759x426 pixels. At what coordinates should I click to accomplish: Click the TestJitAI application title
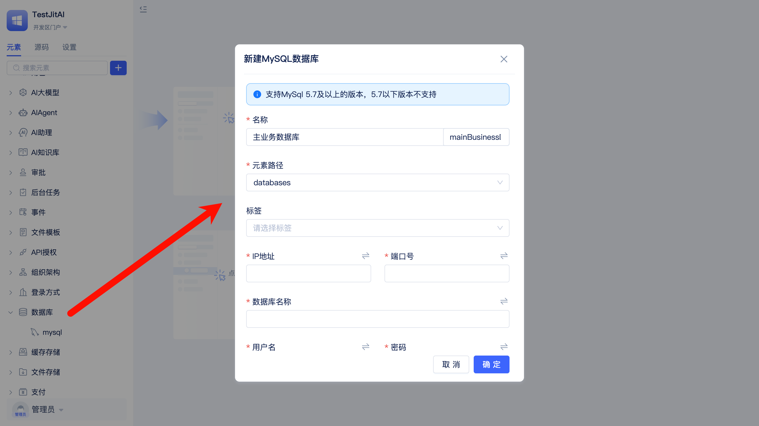pos(48,14)
